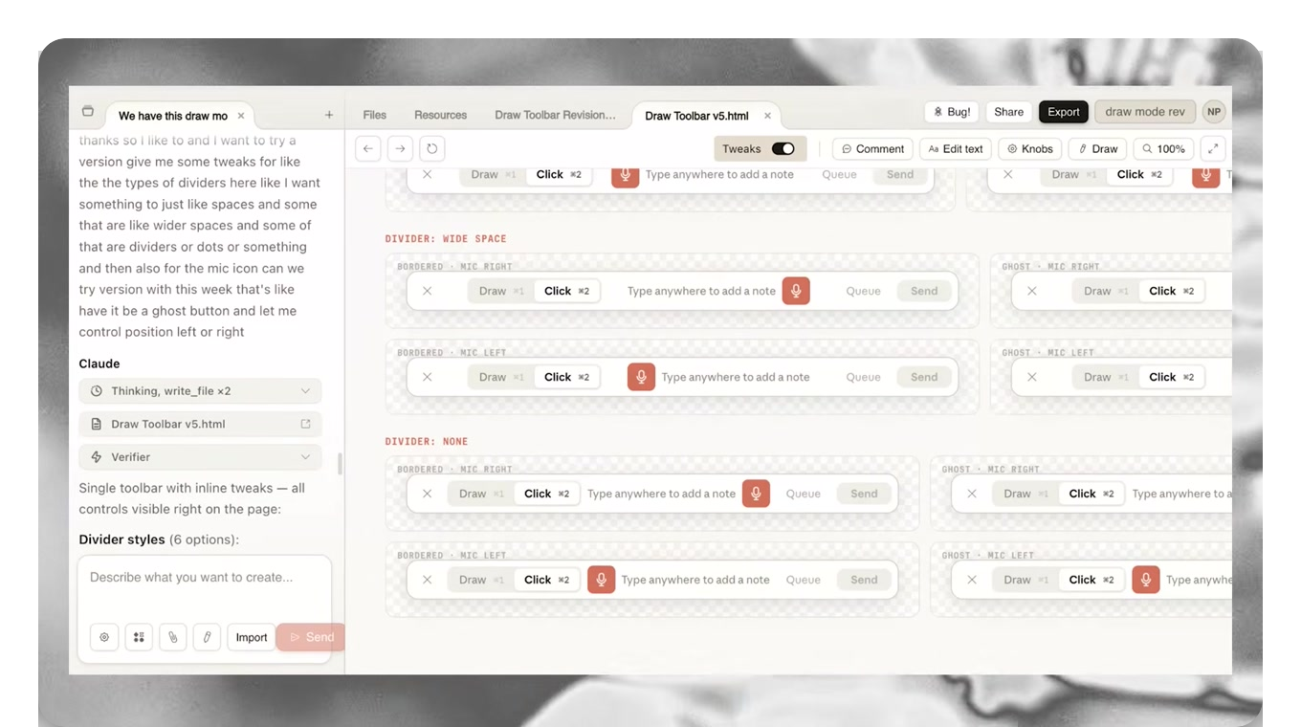Open the 100% zoom menu
The width and height of the screenshot is (1301, 727).
coord(1163,148)
